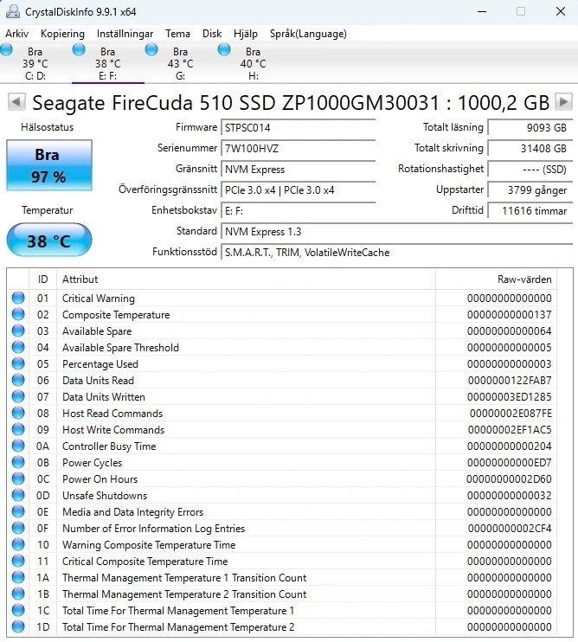Image resolution: width=578 pixels, height=642 pixels.
Task: Select the Thermal Management Temperature 2 Transition Count row
Action: 282,594
